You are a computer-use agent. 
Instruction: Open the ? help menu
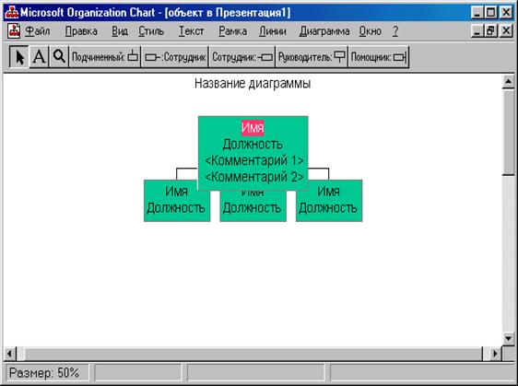point(395,31)
